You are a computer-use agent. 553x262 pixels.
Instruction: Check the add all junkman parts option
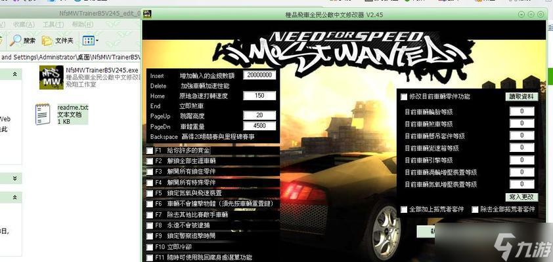pyautogui.click(x=404, y=210)
